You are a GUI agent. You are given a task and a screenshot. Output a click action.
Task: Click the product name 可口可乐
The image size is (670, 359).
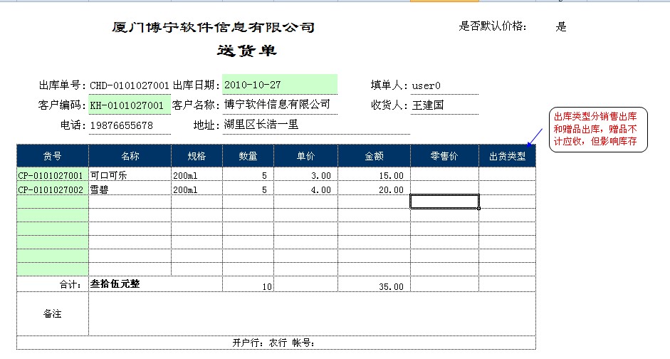point(108,175)
